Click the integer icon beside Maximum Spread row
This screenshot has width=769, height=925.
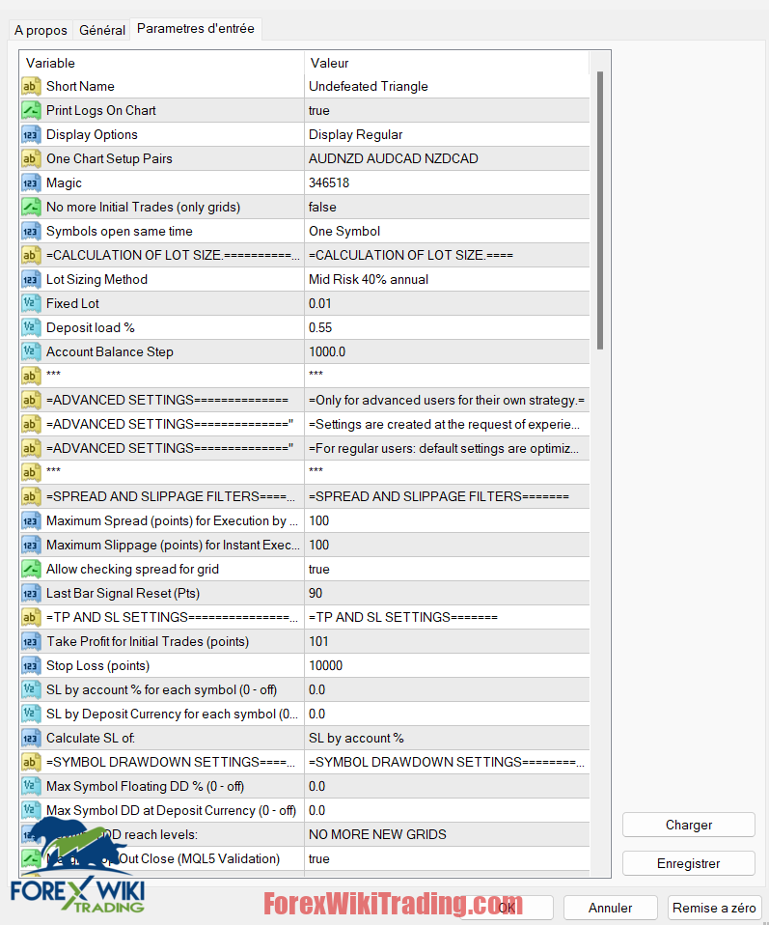[x=31, y=520]
